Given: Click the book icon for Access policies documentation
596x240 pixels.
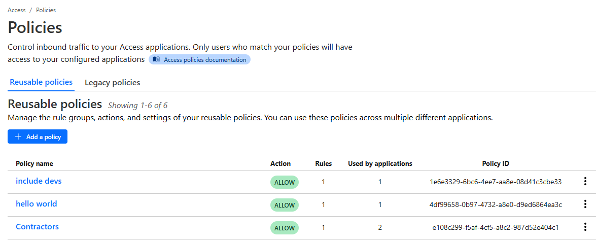Looking at the screenshot, I should click(x=156, y=60).
